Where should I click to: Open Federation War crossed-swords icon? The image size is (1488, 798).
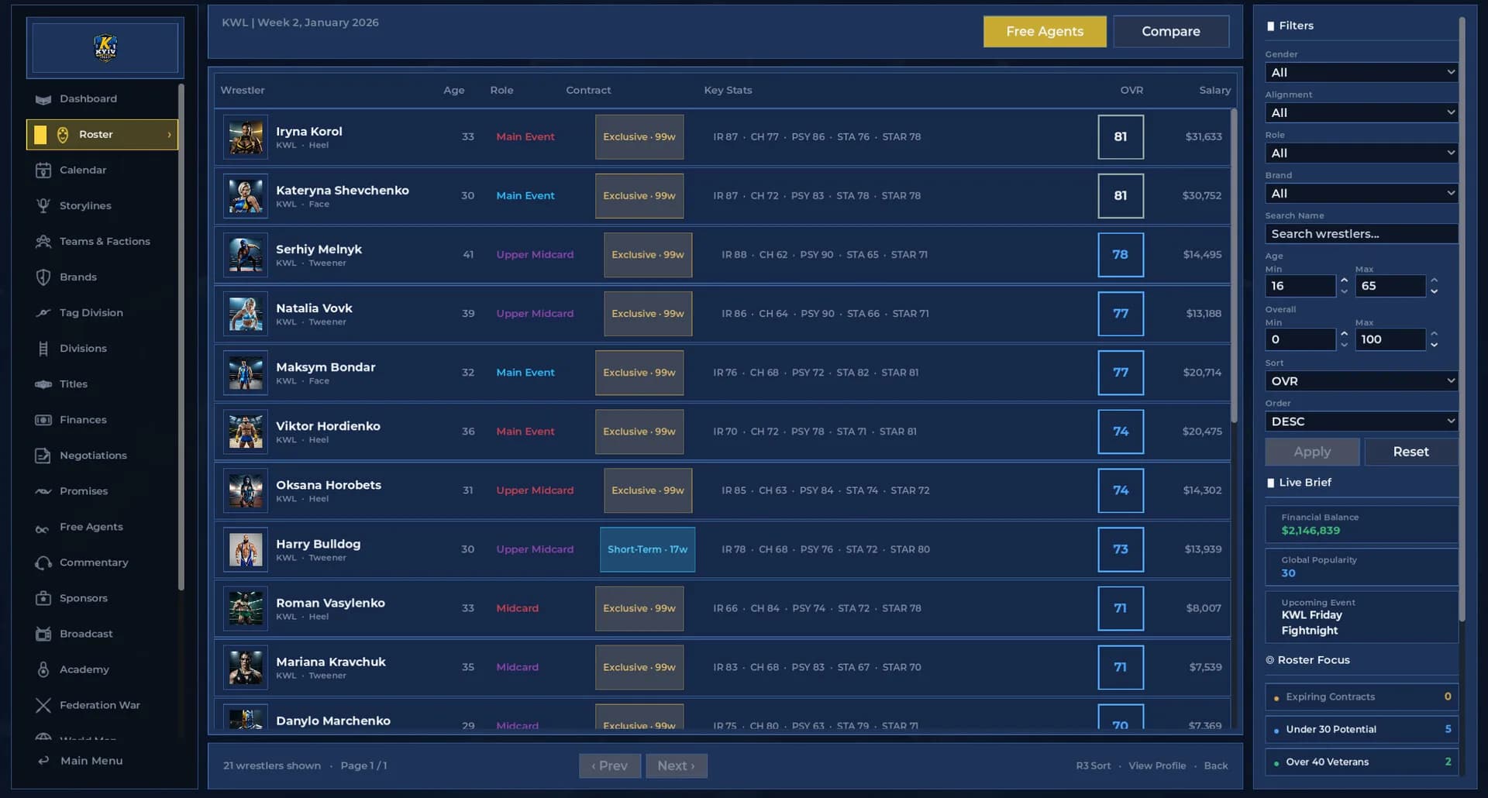pyautogui.click(x=43, y=705)
